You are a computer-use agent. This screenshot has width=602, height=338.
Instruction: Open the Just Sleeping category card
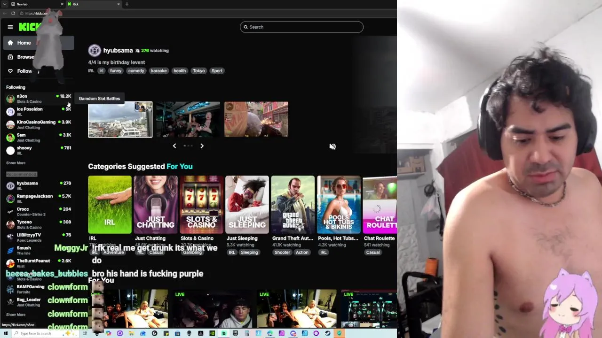pos(247,205)
